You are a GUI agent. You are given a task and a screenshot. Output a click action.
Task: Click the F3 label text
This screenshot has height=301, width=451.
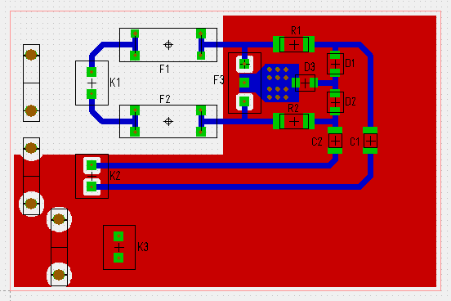[218, 79]
